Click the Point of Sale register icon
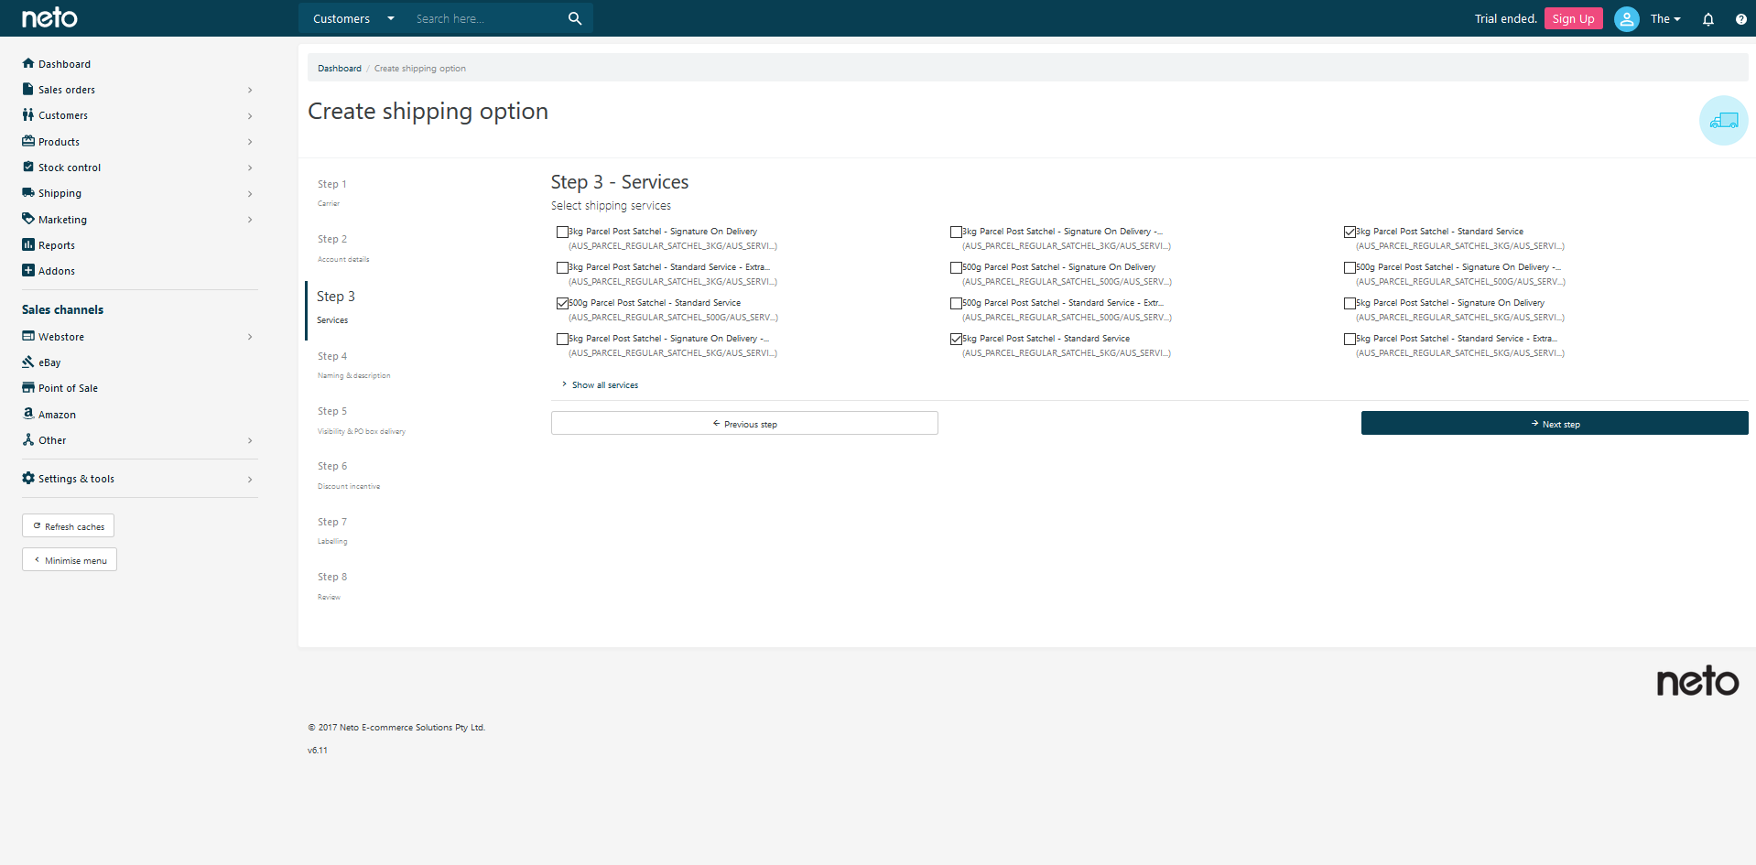The height and width of the screenshot is (865, 1756). click(x=28, y=387)
